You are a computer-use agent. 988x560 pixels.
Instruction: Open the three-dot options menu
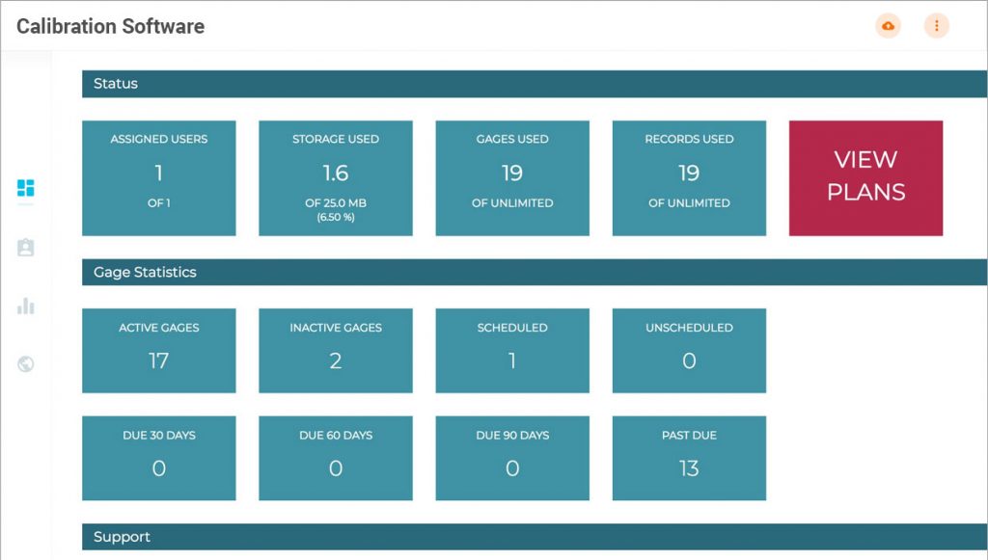[936, 26]
